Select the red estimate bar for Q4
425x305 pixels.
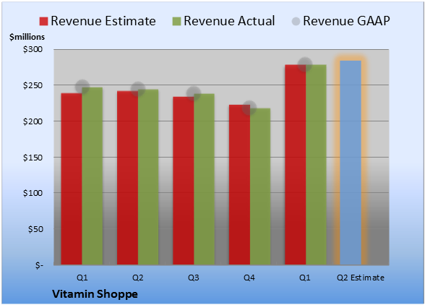tap(239, 184)
